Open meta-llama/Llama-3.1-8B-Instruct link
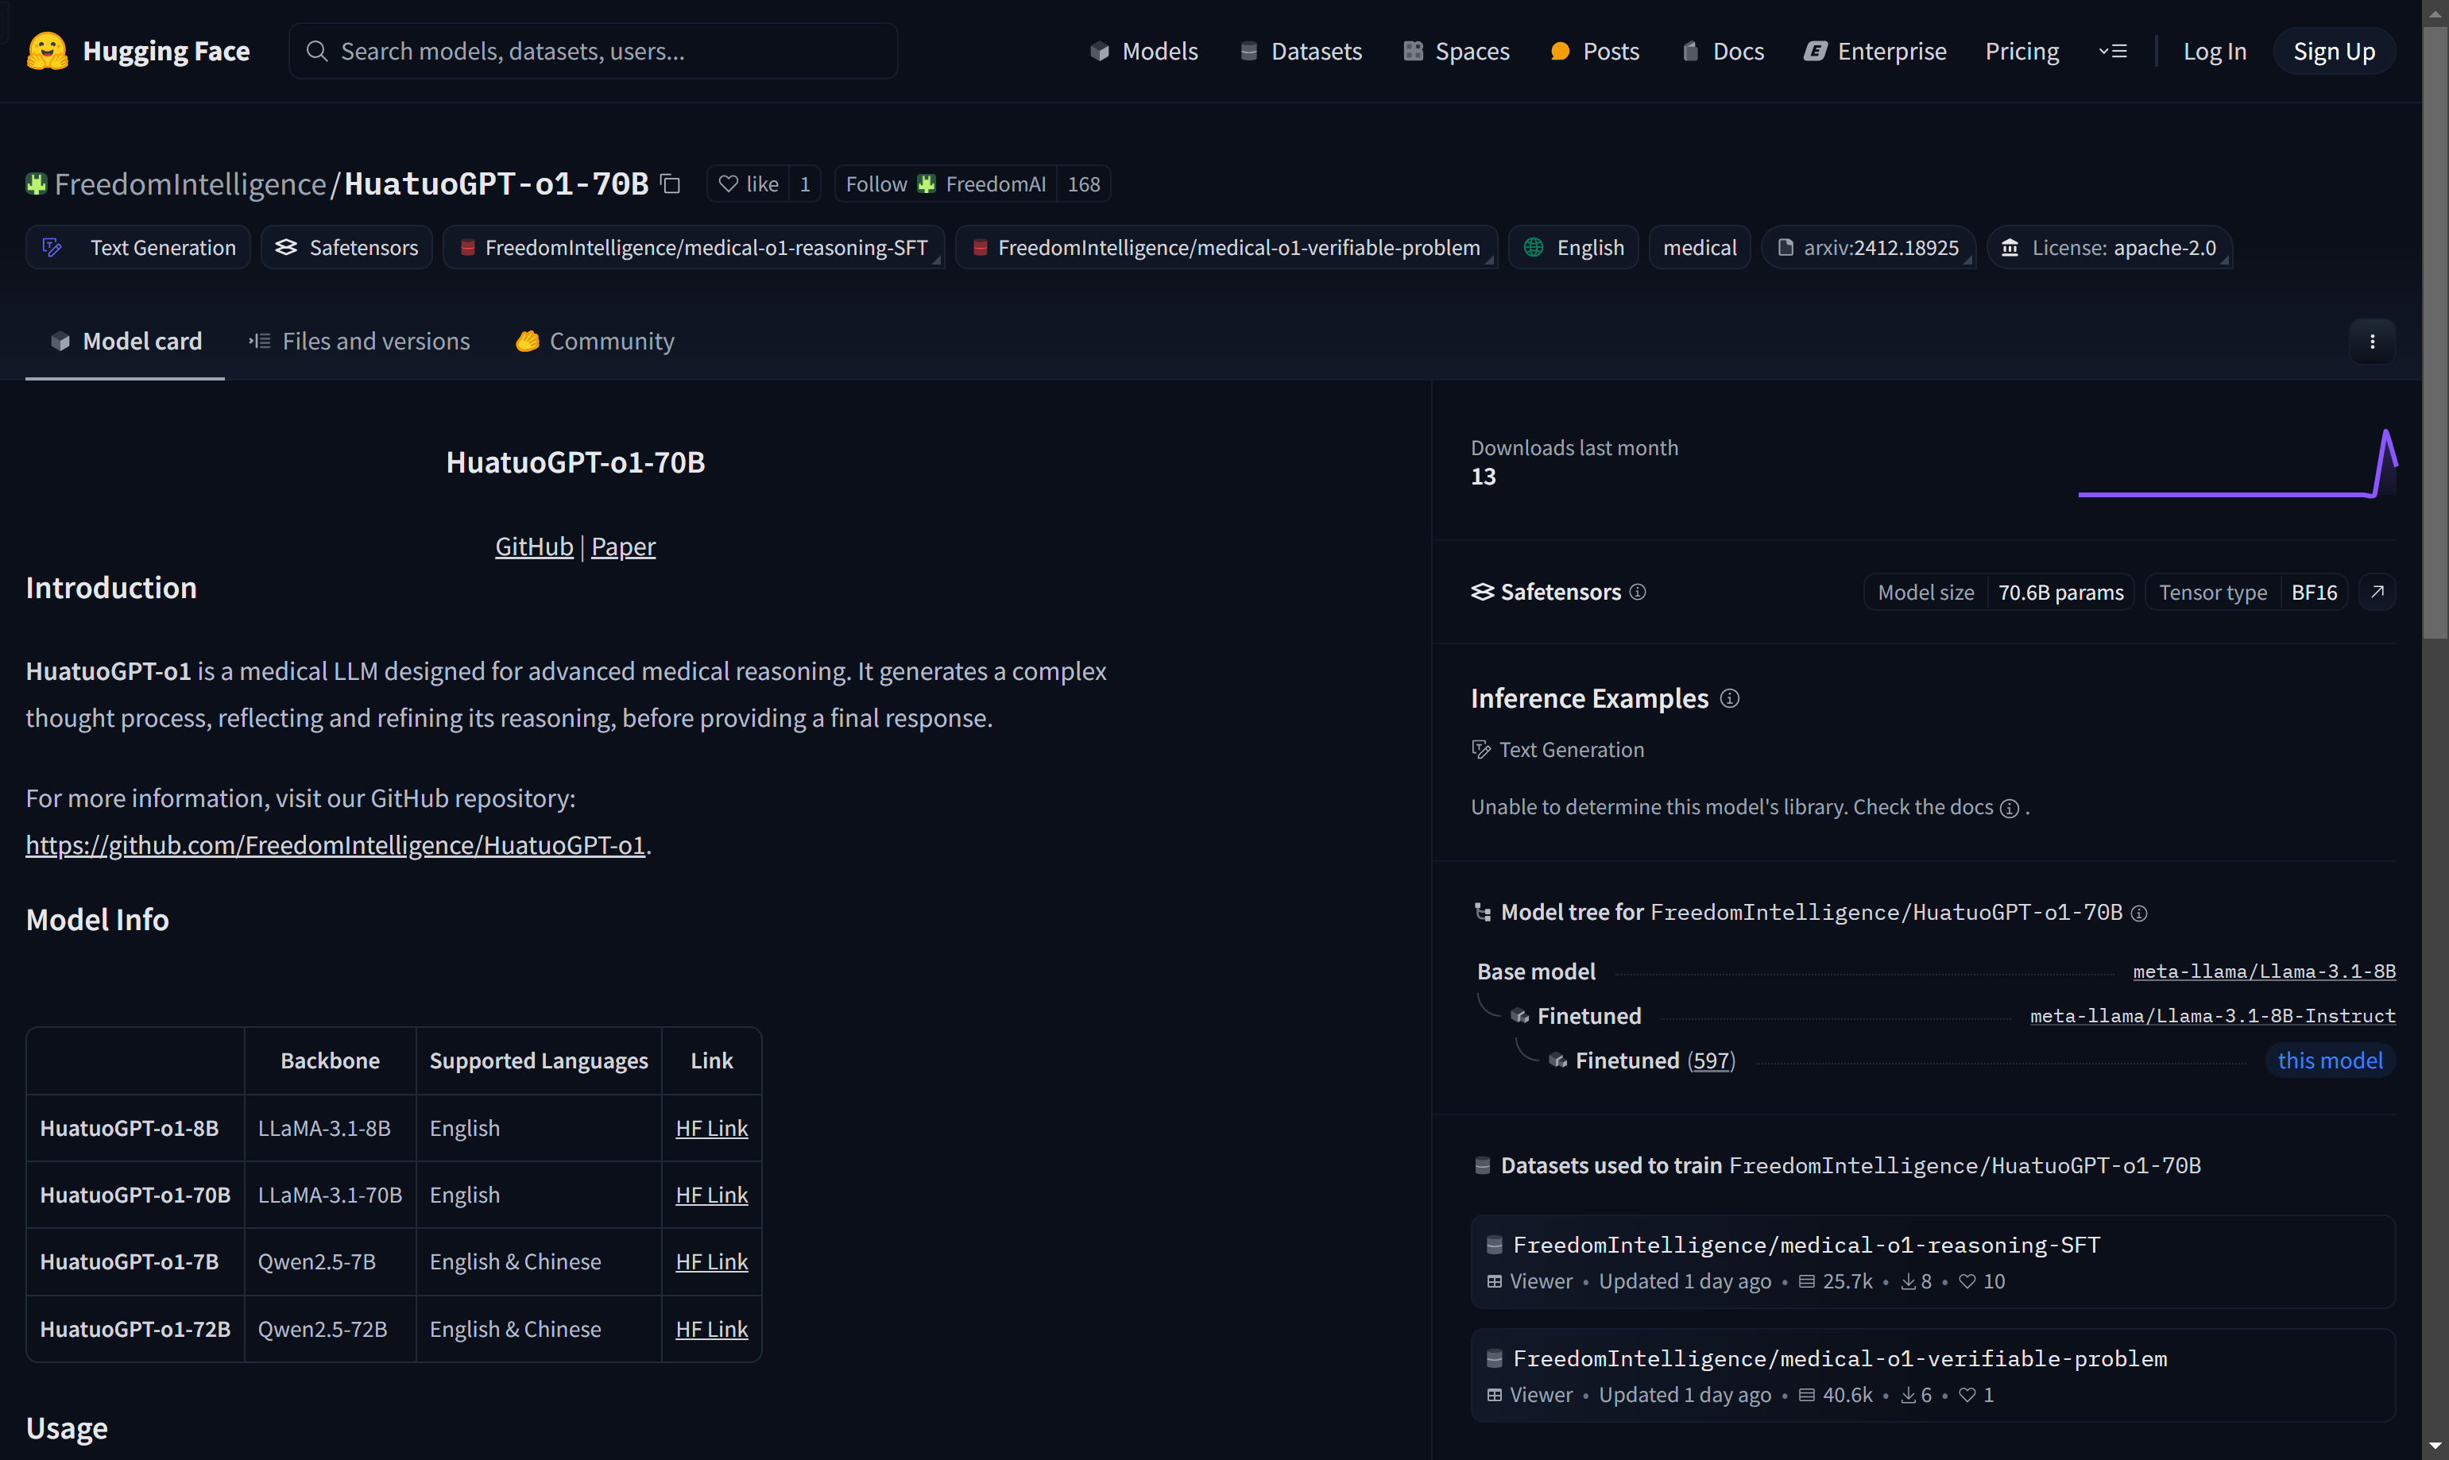 click(x=2213, y=1016)
